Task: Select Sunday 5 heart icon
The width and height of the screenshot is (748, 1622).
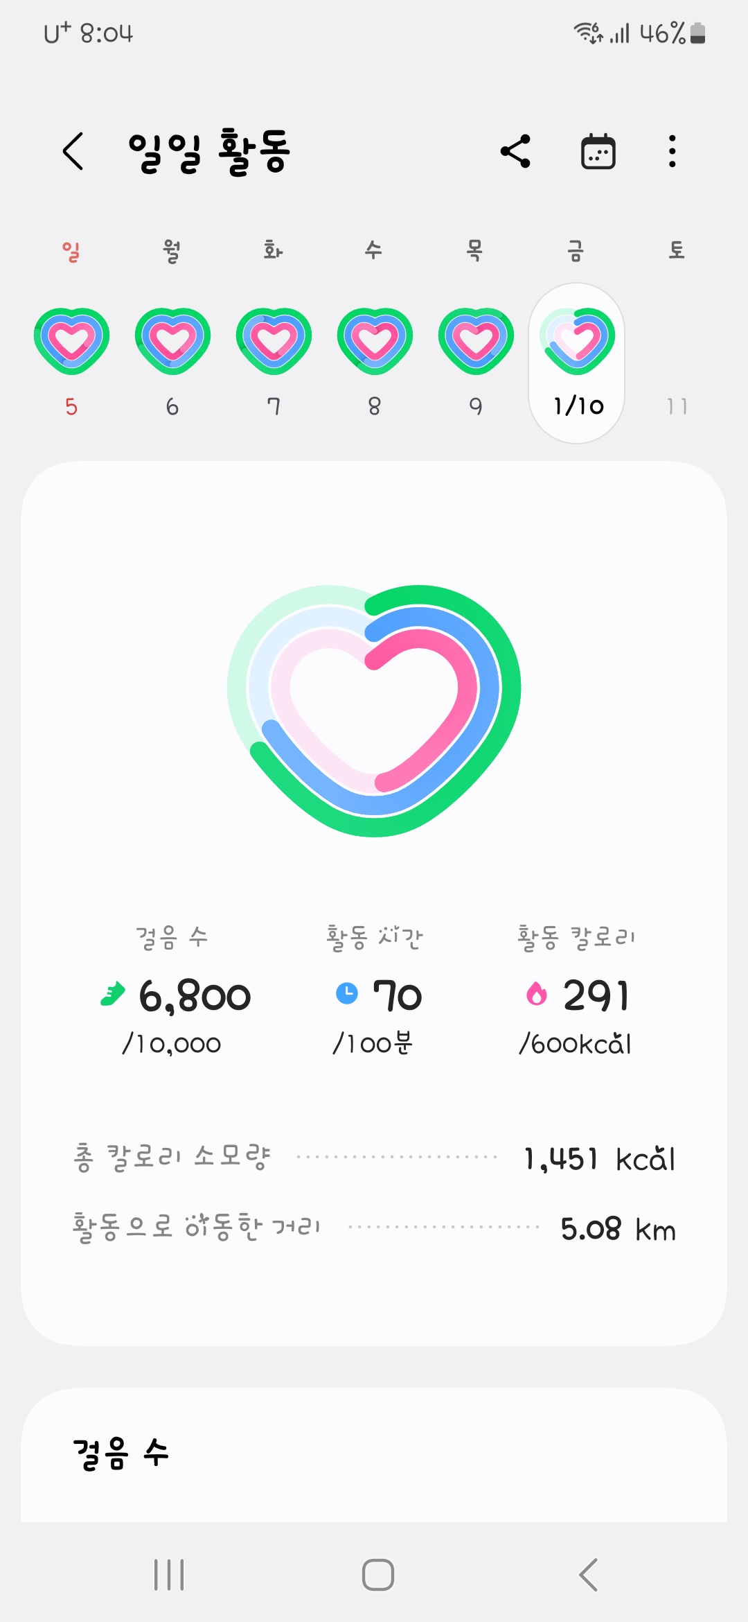Action: point(71,341)
